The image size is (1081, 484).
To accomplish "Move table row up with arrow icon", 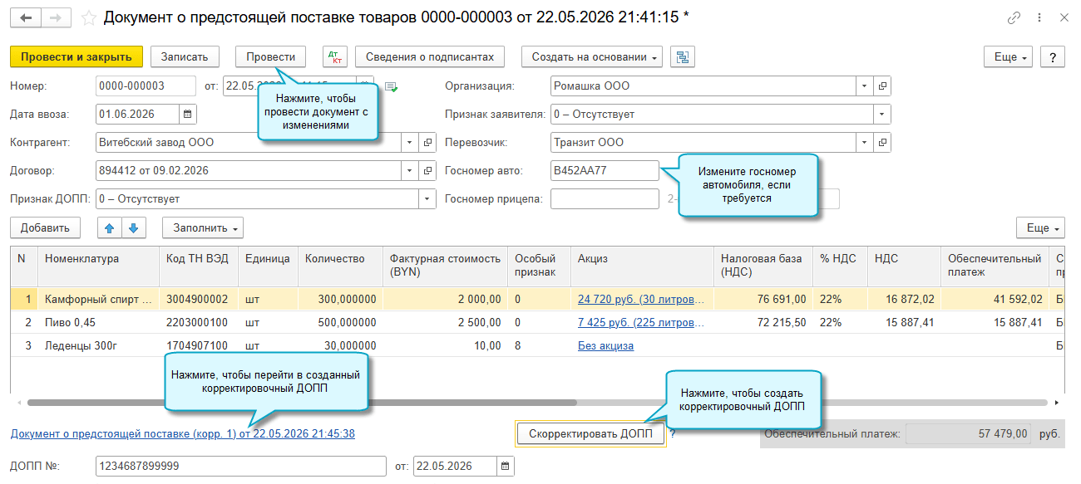I will [x=110, y=227].
